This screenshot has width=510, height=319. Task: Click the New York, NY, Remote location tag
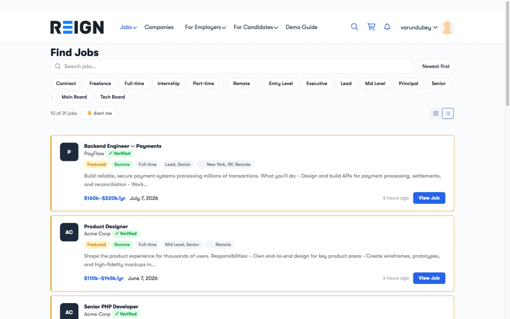225,164
